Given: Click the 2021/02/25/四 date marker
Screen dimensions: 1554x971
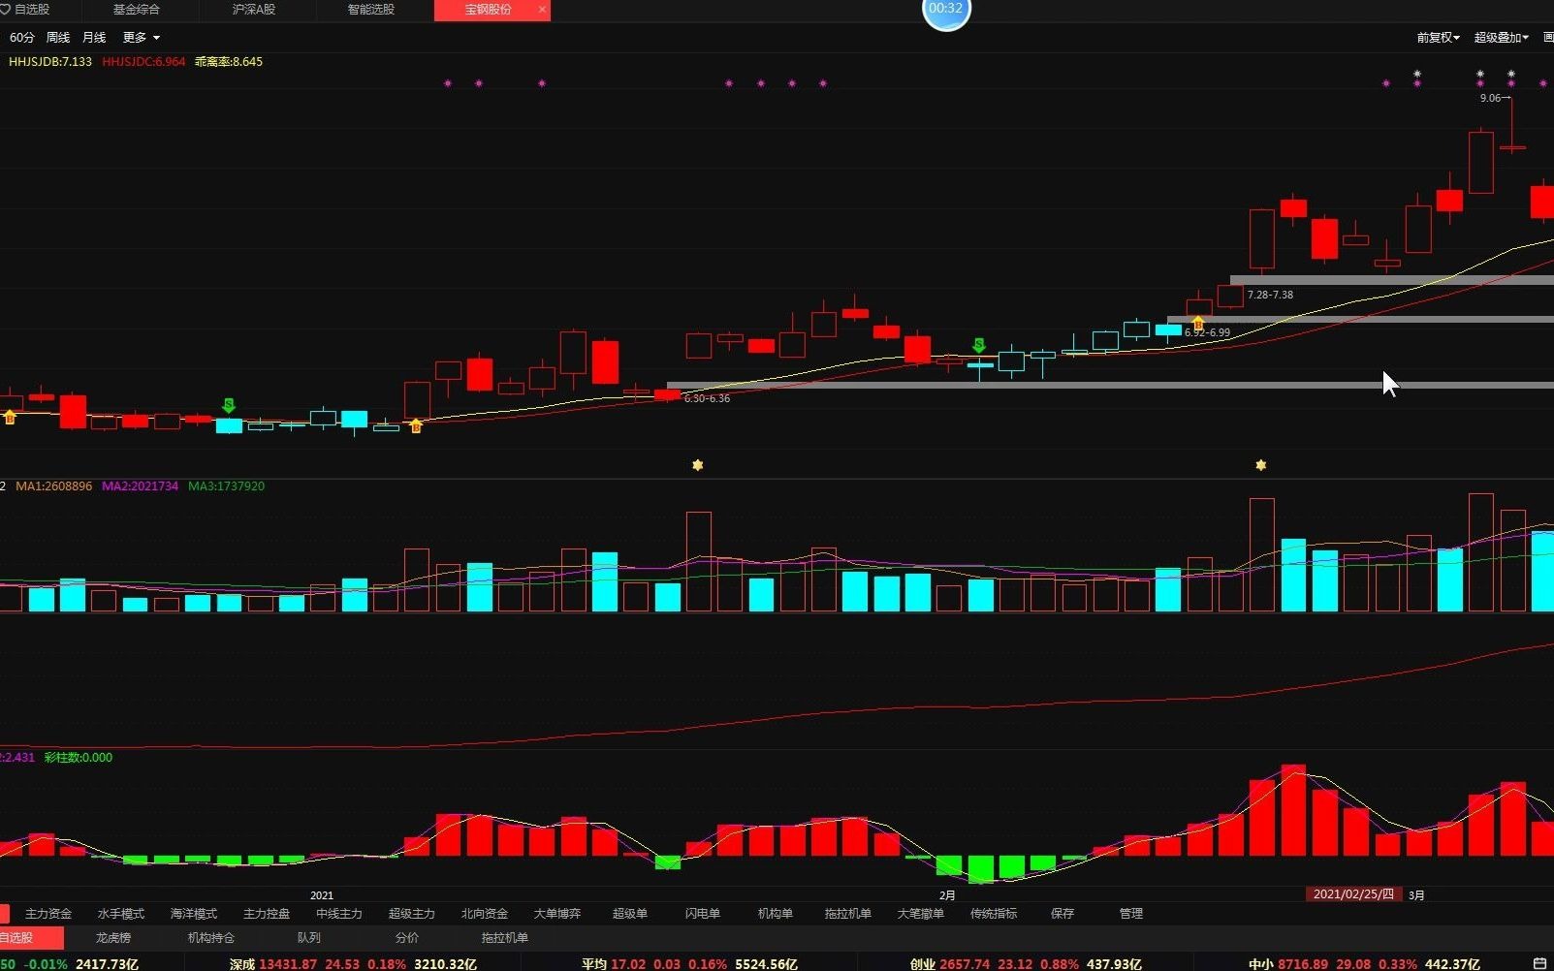Looking at the screenshot, I should click(x=1354, y=894).
